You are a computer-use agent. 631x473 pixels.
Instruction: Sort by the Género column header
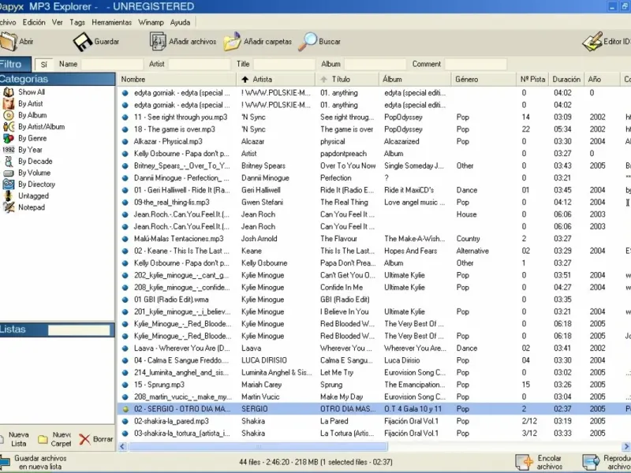click(x=484, y=80)
